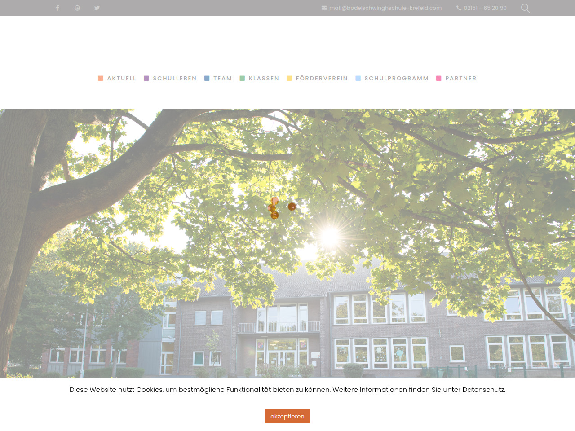575x431 pixels.
Task: Click the school building hero image
Action: click(287, 242)
